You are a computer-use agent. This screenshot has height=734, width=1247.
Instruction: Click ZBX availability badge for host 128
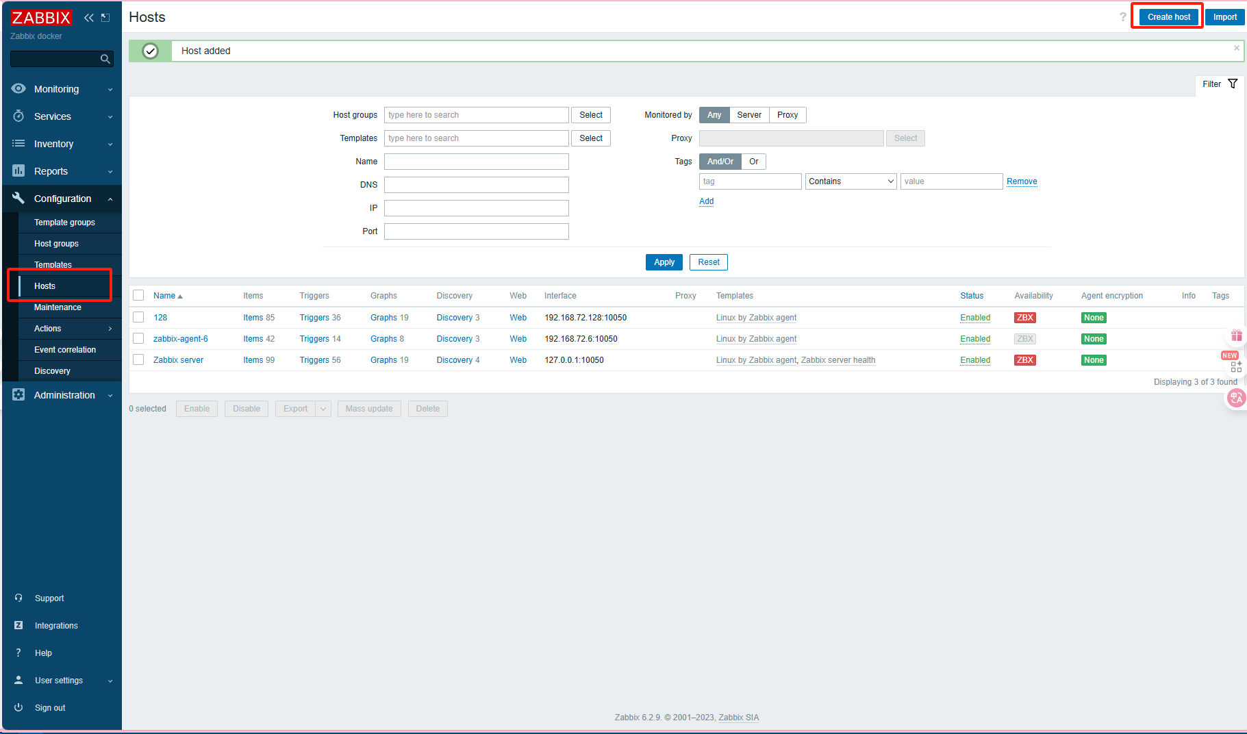(1024, 318)
